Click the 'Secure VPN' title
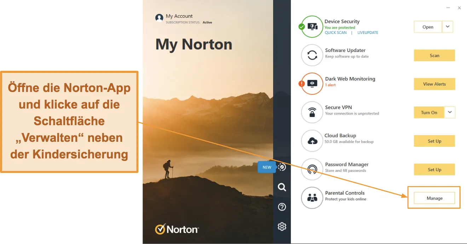 pos(338,108)
